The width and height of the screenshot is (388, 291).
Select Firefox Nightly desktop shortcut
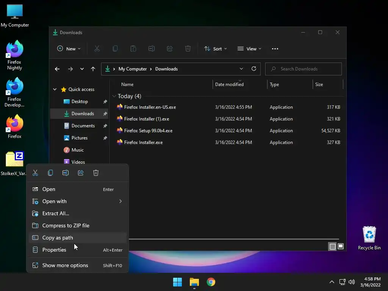15,55
